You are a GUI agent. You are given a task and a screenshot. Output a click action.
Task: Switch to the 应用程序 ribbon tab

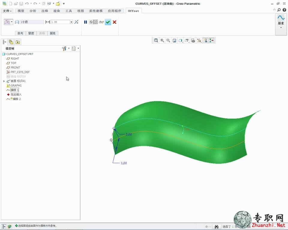[114, 11]
